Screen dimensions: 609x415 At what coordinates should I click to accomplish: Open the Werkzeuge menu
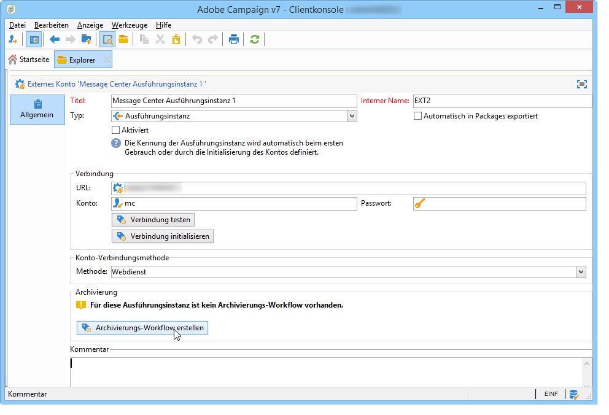point(130,25)
